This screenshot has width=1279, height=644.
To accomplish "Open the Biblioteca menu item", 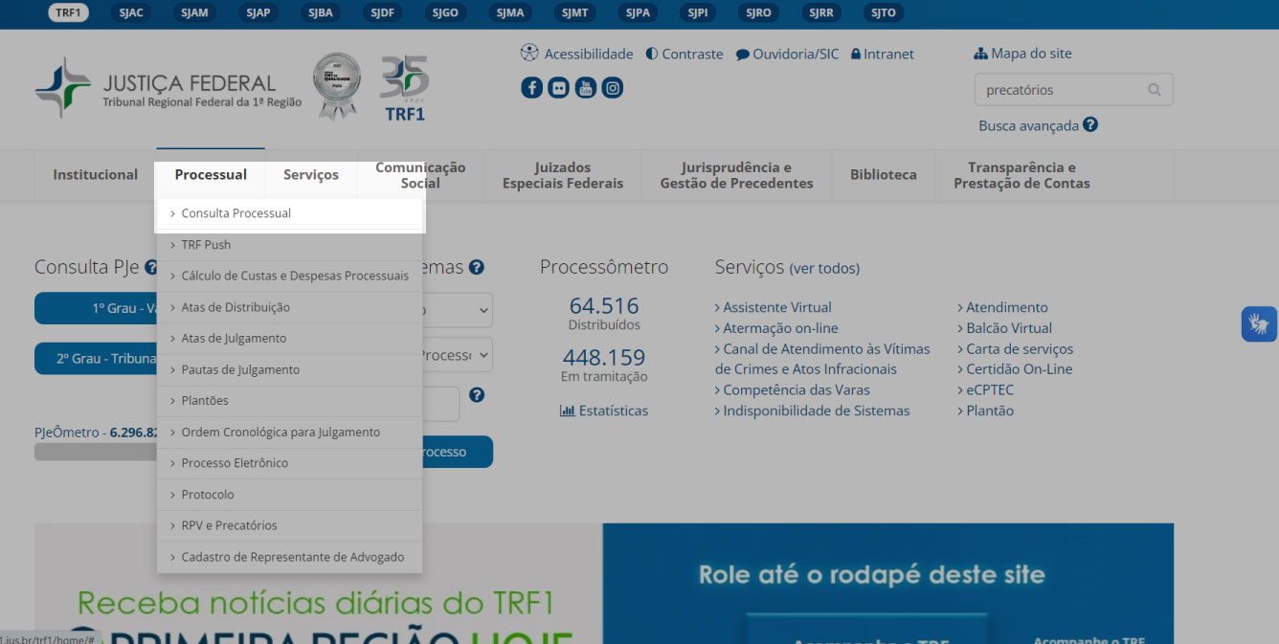I will point(883,174).
